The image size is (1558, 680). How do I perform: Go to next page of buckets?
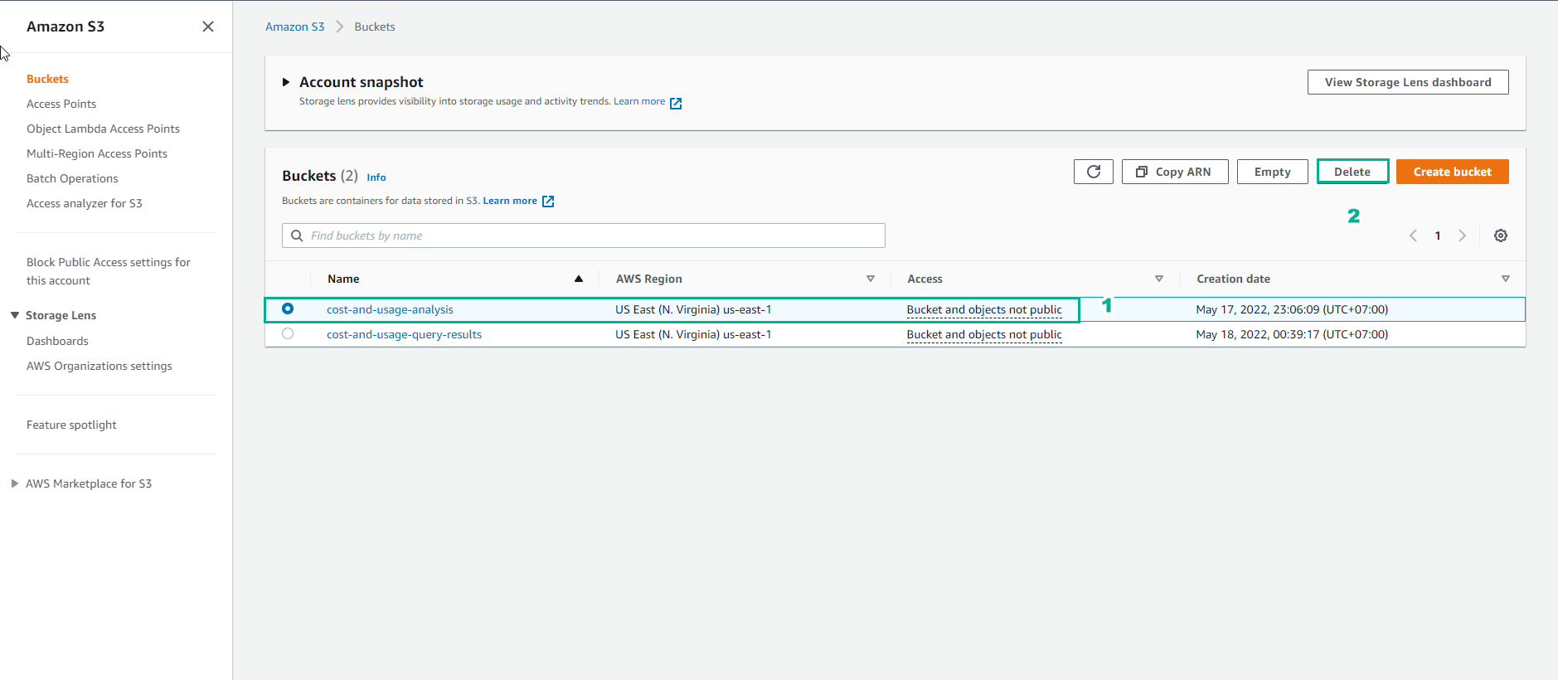(1462, 236)
